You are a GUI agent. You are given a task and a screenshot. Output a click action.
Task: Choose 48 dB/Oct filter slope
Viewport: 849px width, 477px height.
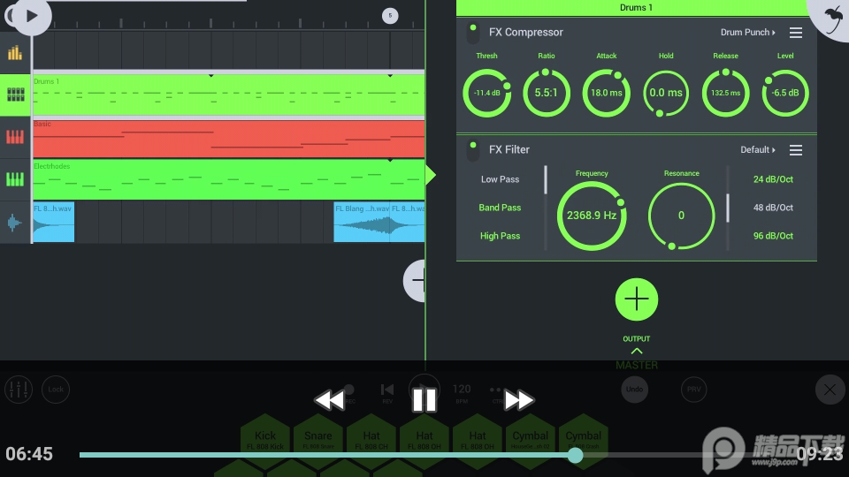[x=773, y=208]
